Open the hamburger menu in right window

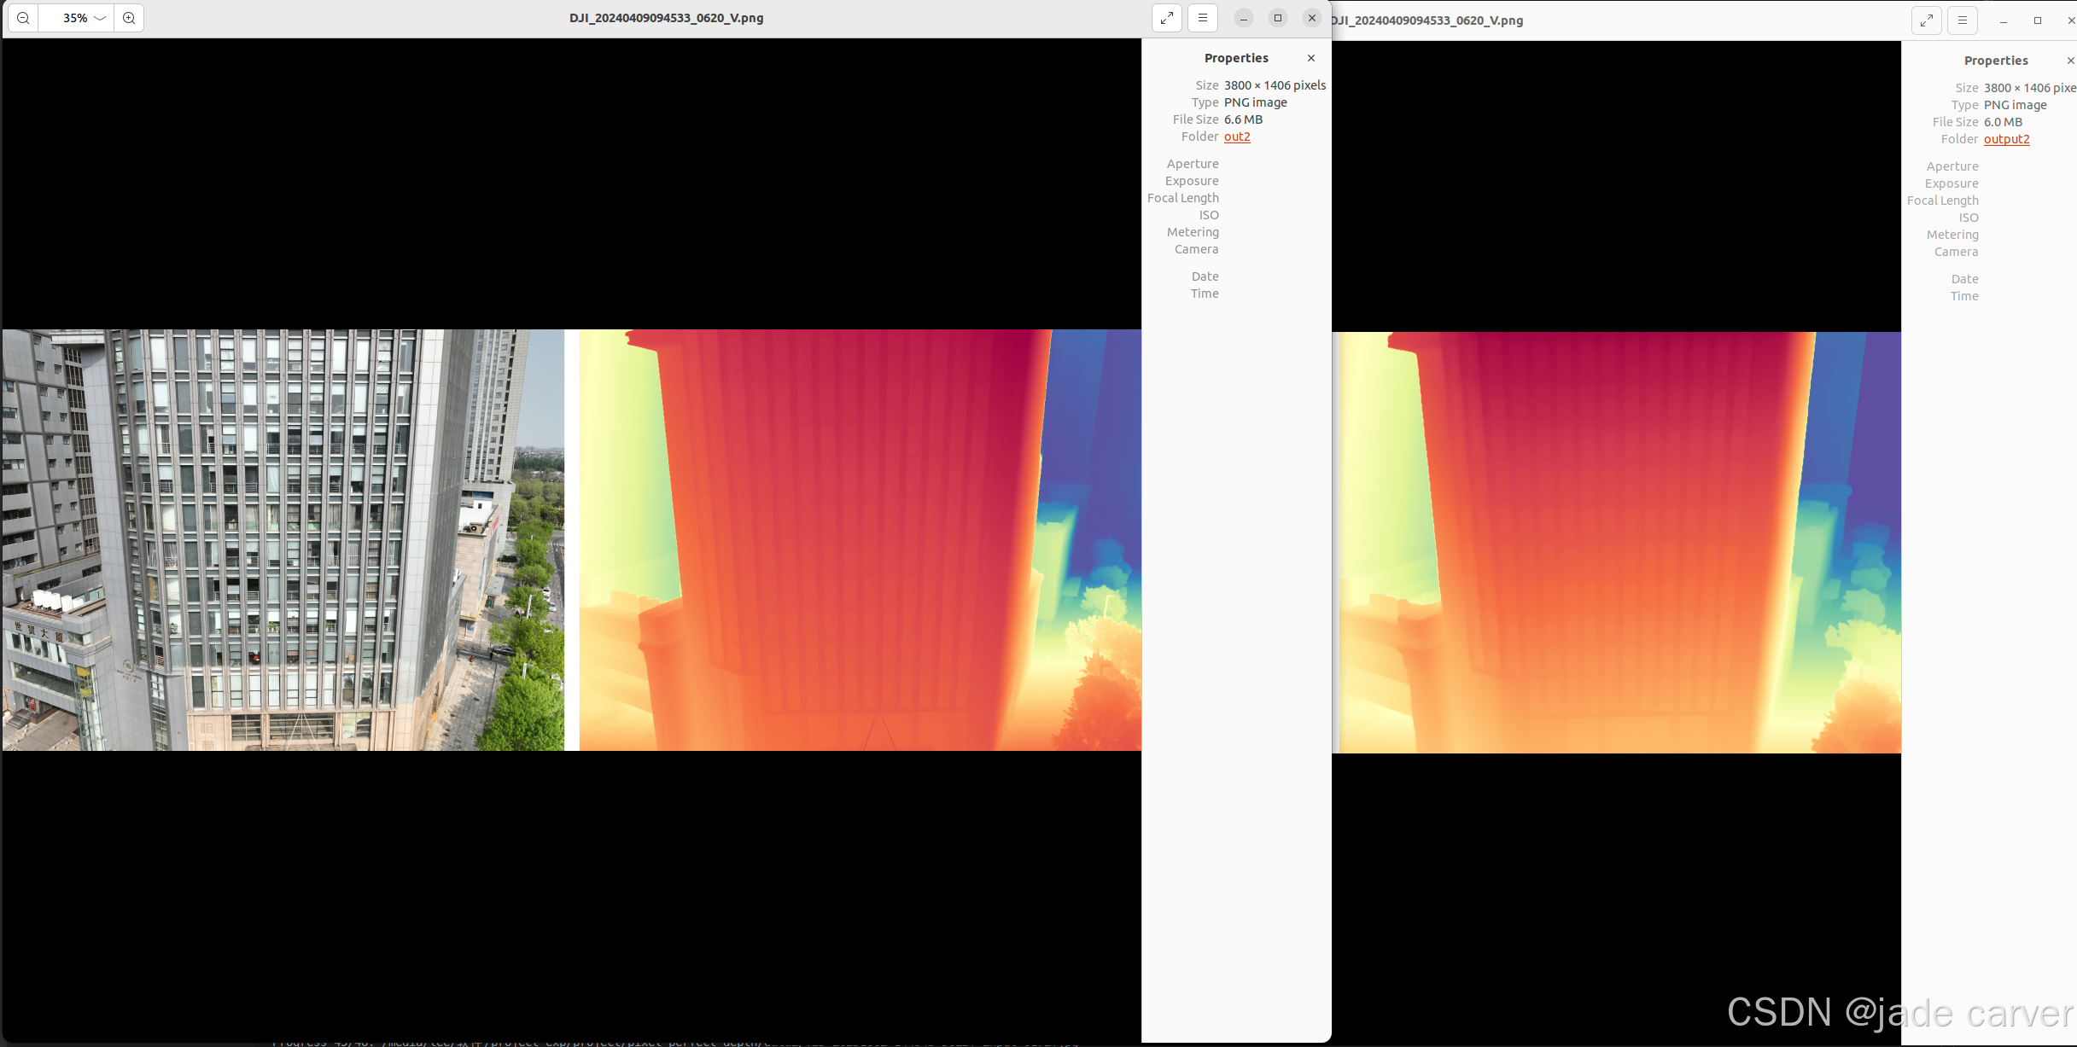[x=1962, y=20]
